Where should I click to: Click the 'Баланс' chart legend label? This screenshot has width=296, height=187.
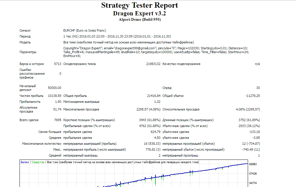pyautogui.click(x=25, y=162)
